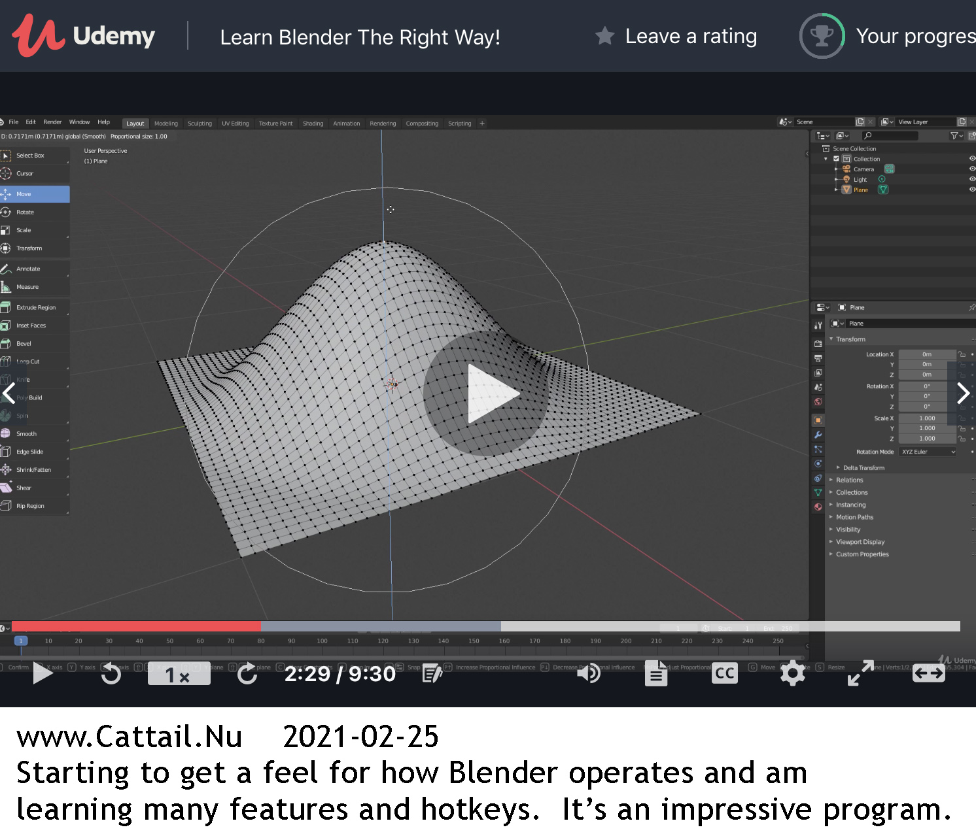976x838 pixels.
Task: Select the Scale tool
Action: coord(35,230)
